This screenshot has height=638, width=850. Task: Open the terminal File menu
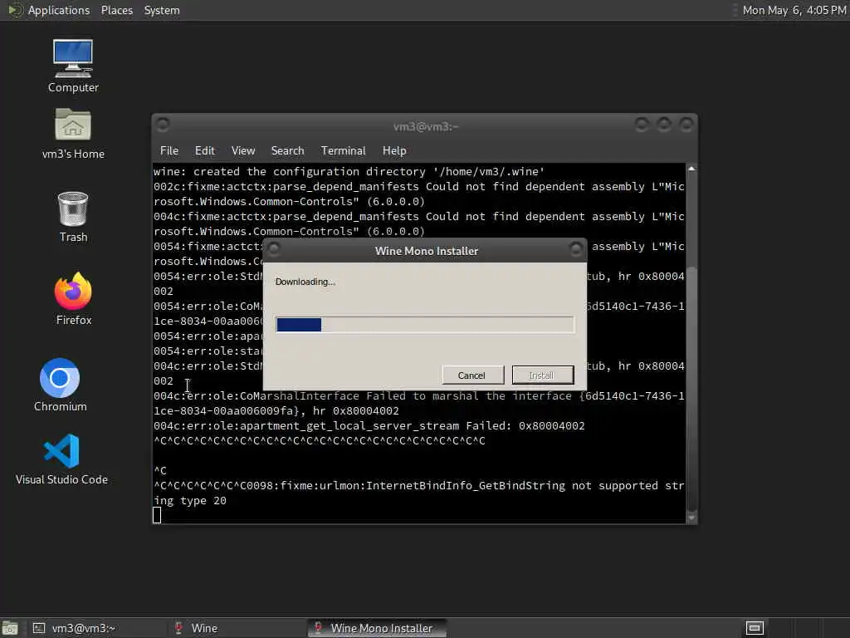[x=169, y=150]
